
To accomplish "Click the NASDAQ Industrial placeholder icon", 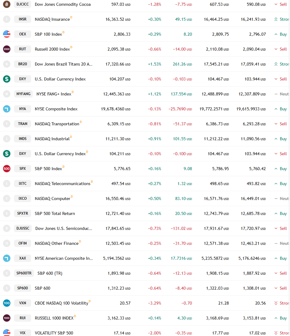I will pos(7,139).
